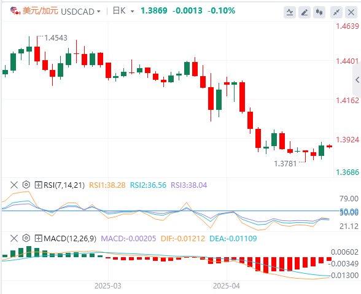This screenshot has height=294, width=361.
Task: Open the 日K timeframe dropdown
Action: pyautogui.click(x=132, y=11)
